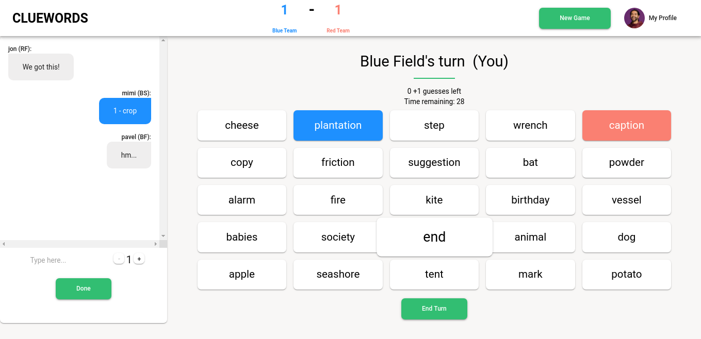Click the My Profile text label

tap(662, 18)
